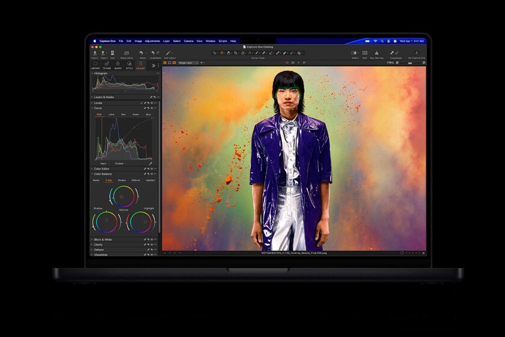This screenshot has height=337, width=505.
Task: Select the Tether tool tab icon
Action: [x=106, y=64]
